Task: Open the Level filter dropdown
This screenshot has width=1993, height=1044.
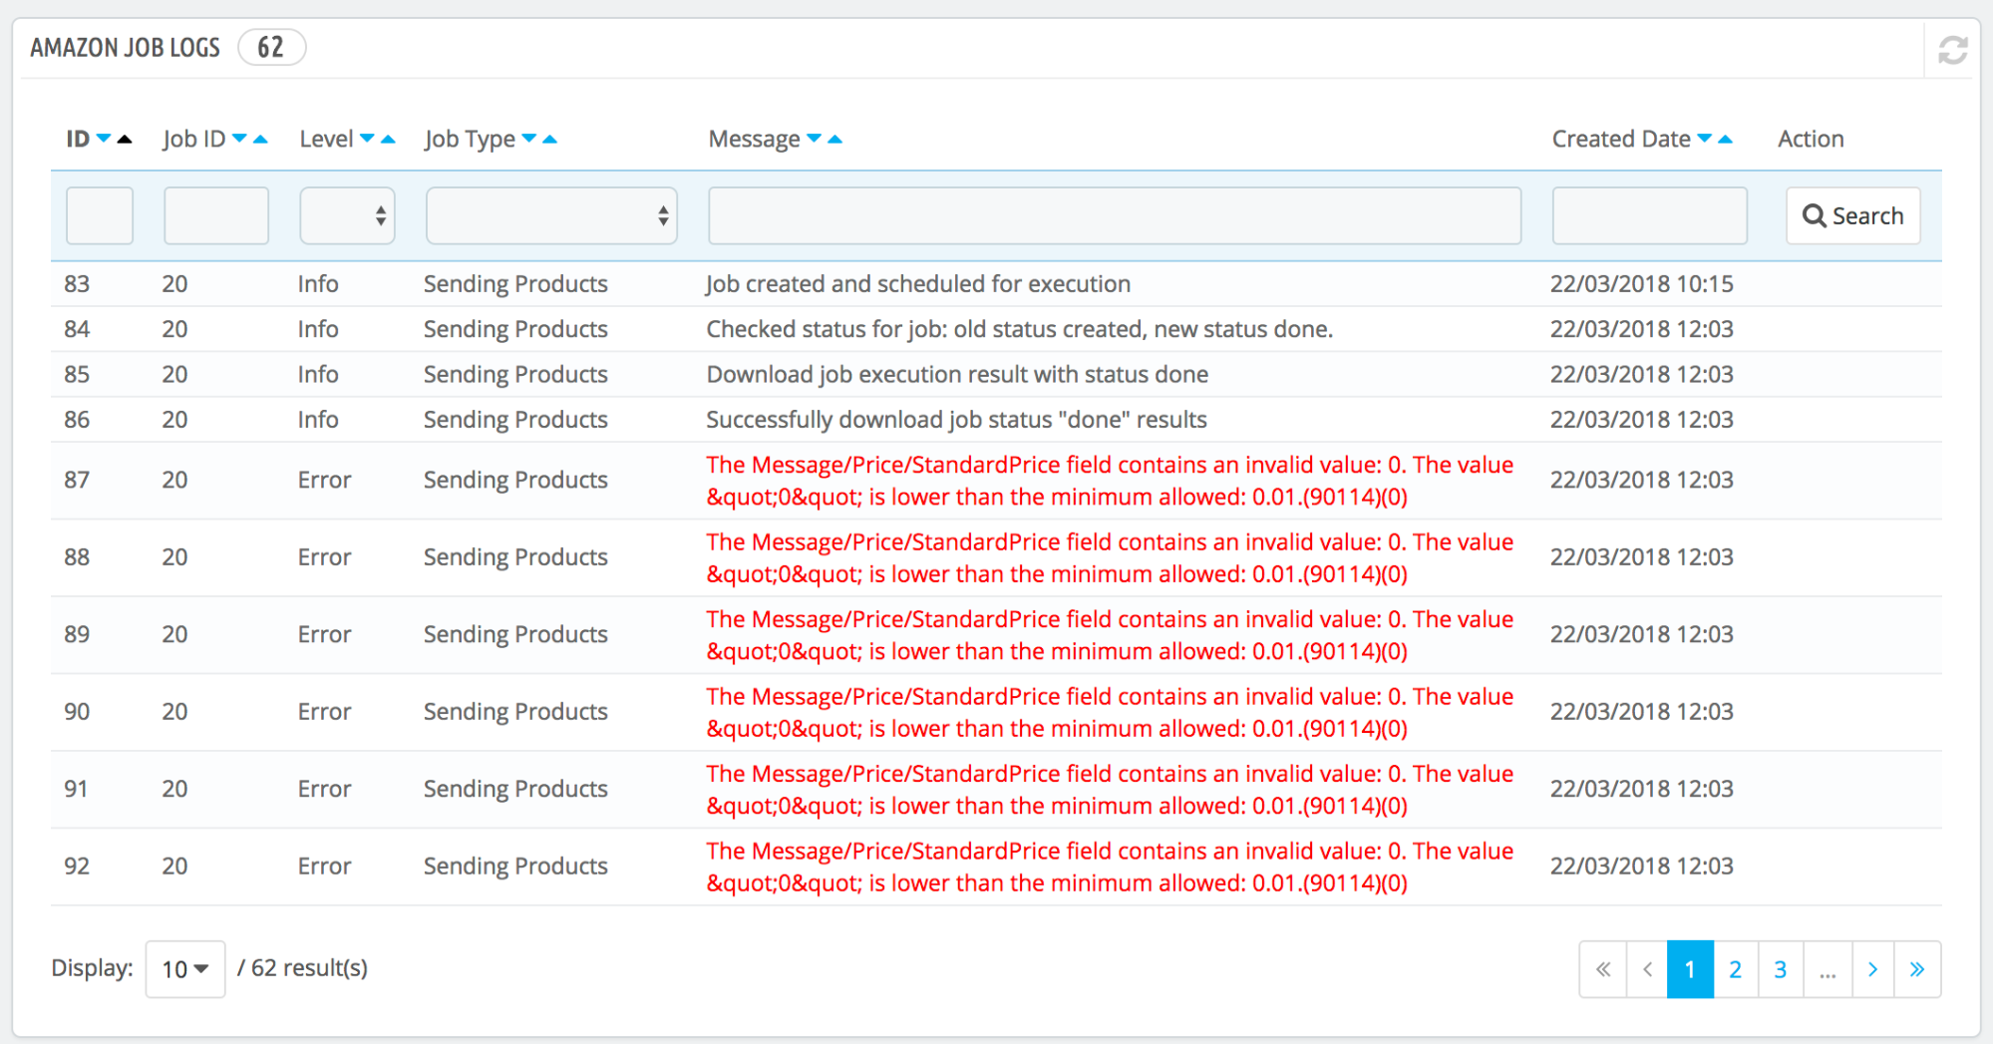Action: tap(347, 215)
